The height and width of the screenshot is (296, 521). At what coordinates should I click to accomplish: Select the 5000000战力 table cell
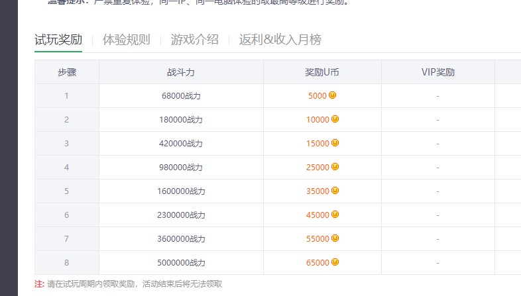click(x=181, y=263)
